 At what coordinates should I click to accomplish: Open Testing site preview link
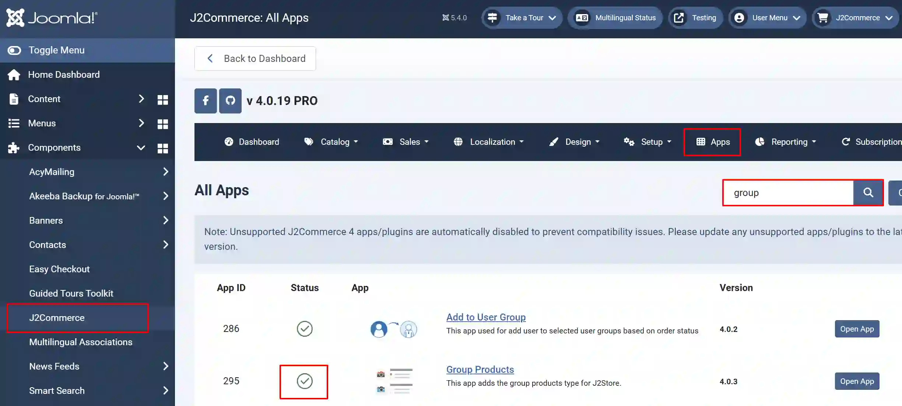coord(695,18)
